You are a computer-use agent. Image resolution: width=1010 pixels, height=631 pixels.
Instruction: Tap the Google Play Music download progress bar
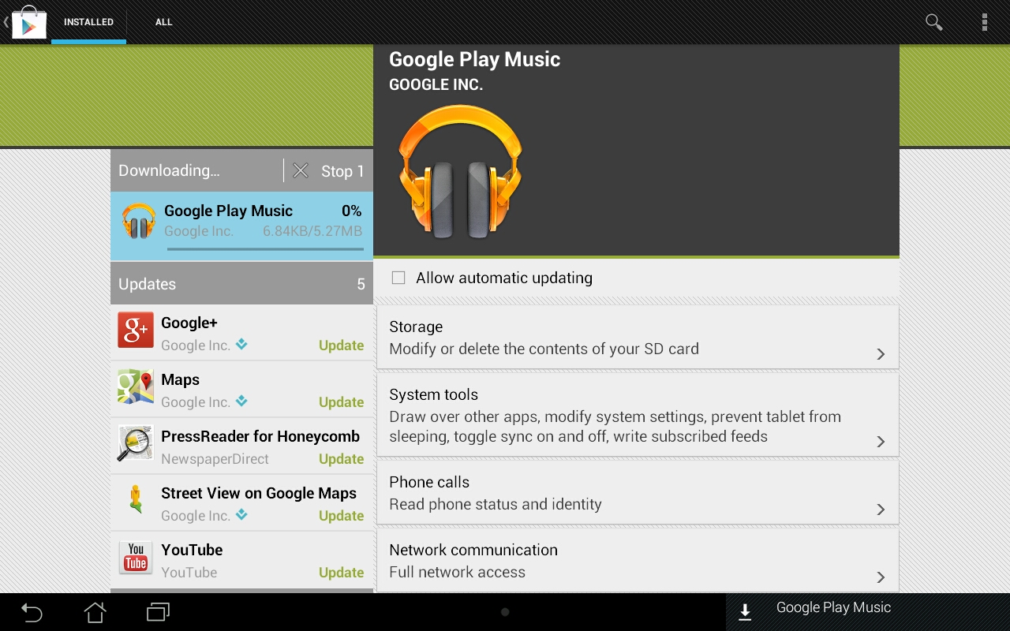[265, 249]
